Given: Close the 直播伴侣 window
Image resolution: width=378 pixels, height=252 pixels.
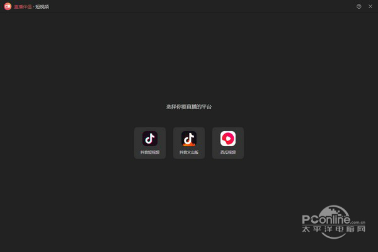Looking at the screenshot, I should tap(370, 6).
